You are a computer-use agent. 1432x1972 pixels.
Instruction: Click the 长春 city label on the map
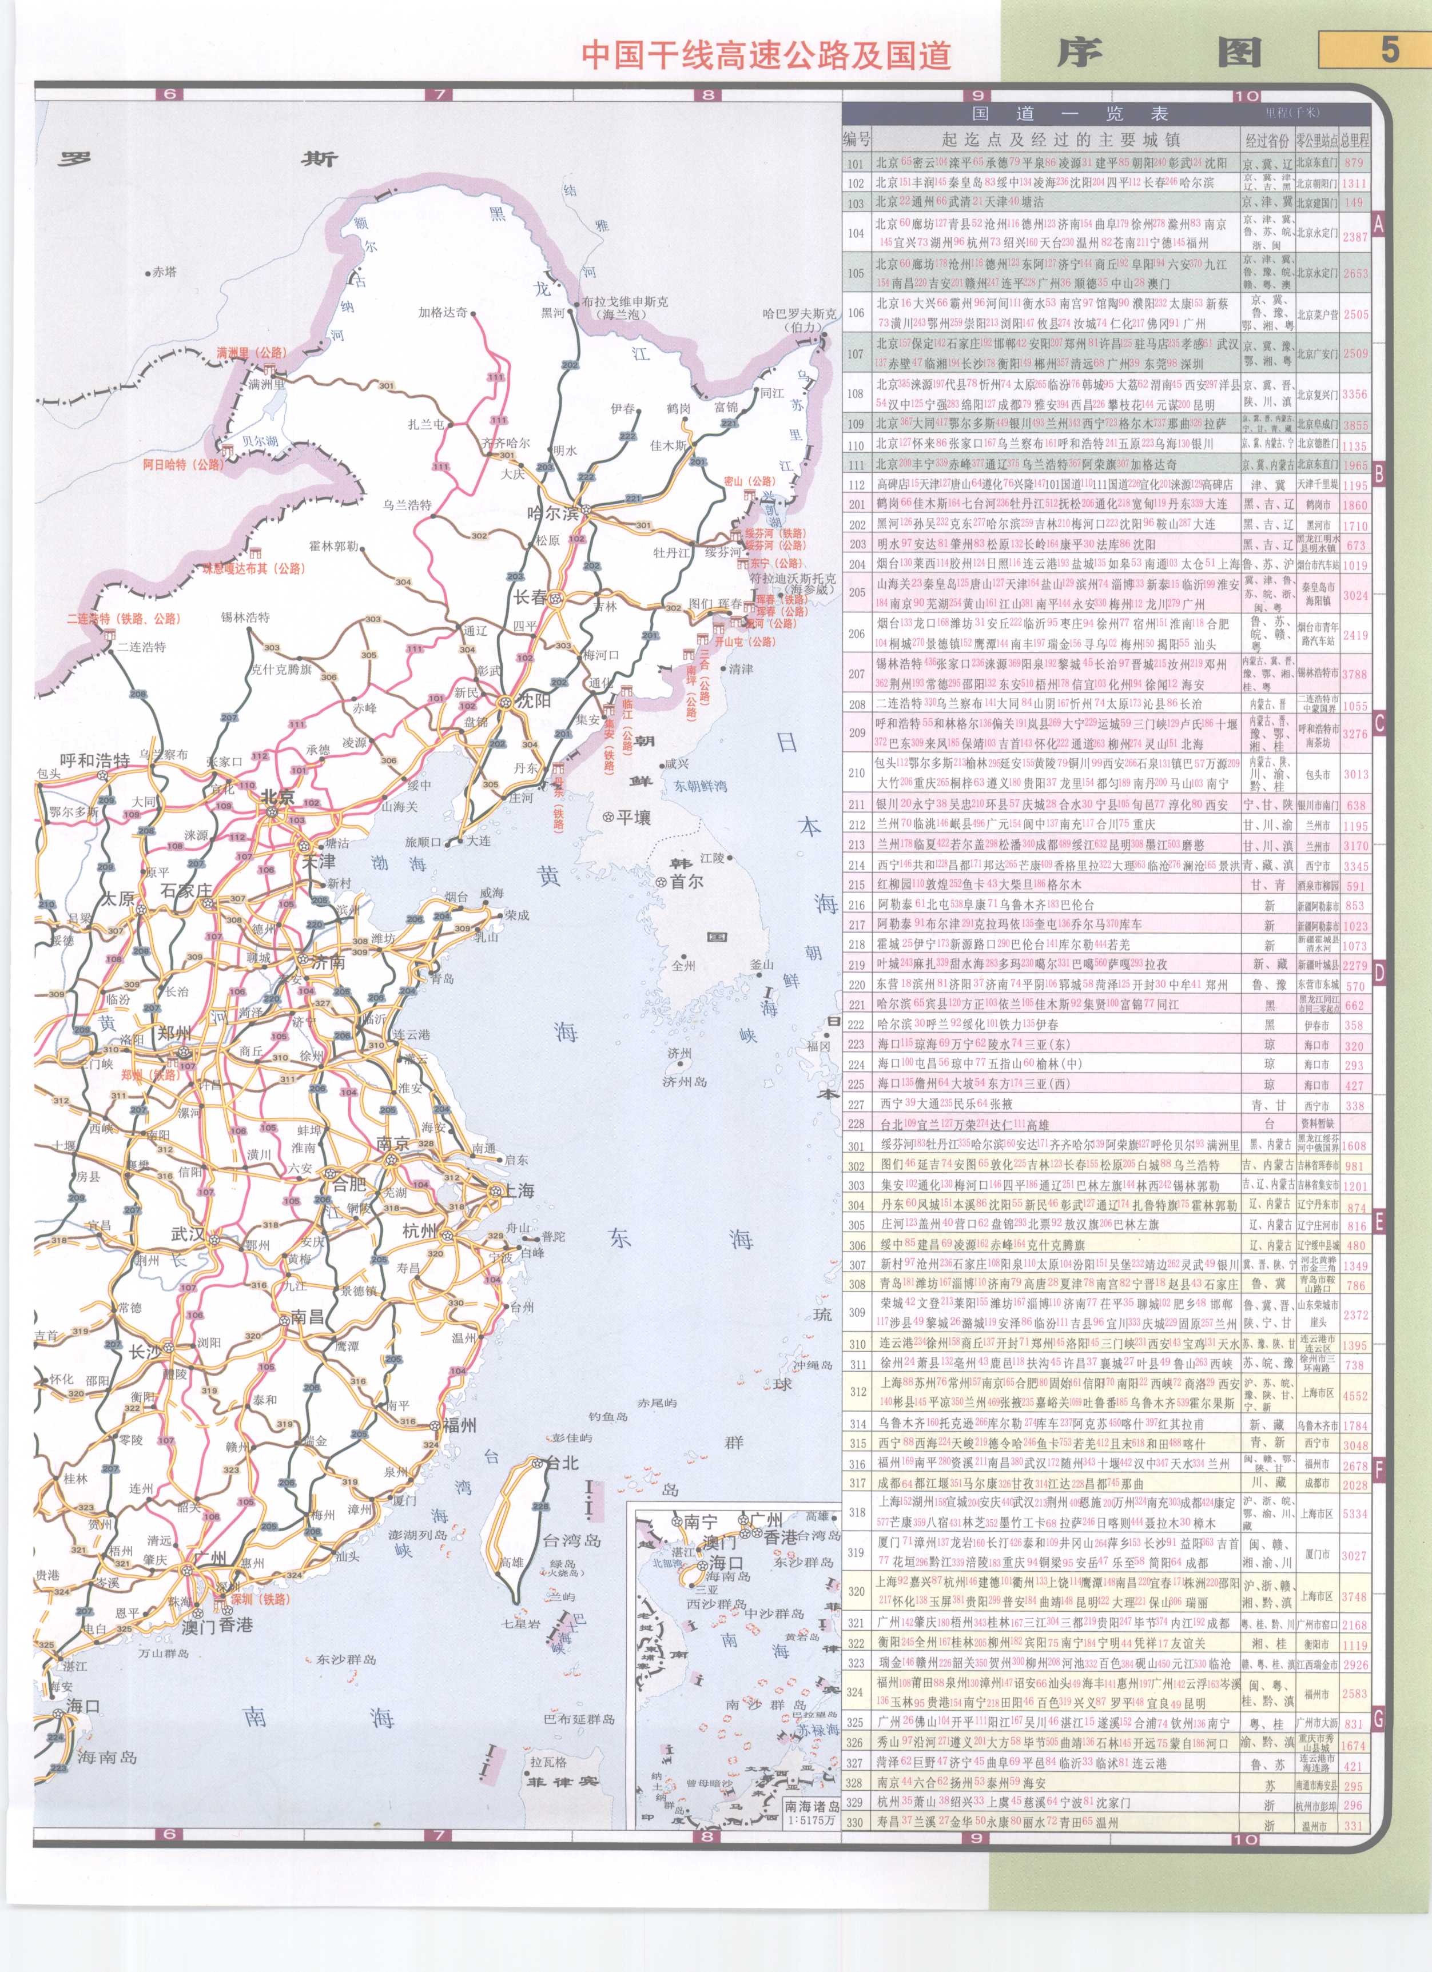click(x=530, y=597)
